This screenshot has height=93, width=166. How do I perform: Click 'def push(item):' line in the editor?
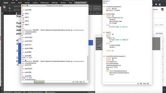(x=109, y=14)
